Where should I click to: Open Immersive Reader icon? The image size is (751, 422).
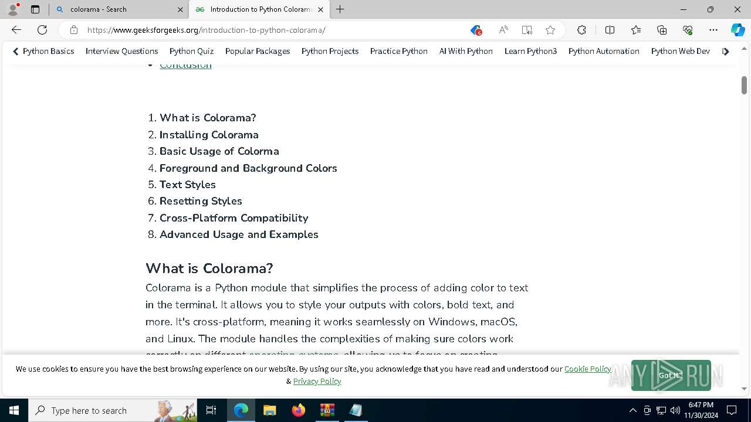(527, 30)
